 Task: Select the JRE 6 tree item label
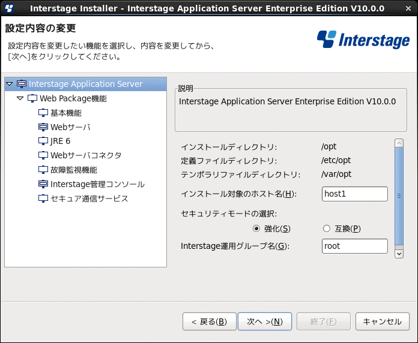(x=60, y=141)
